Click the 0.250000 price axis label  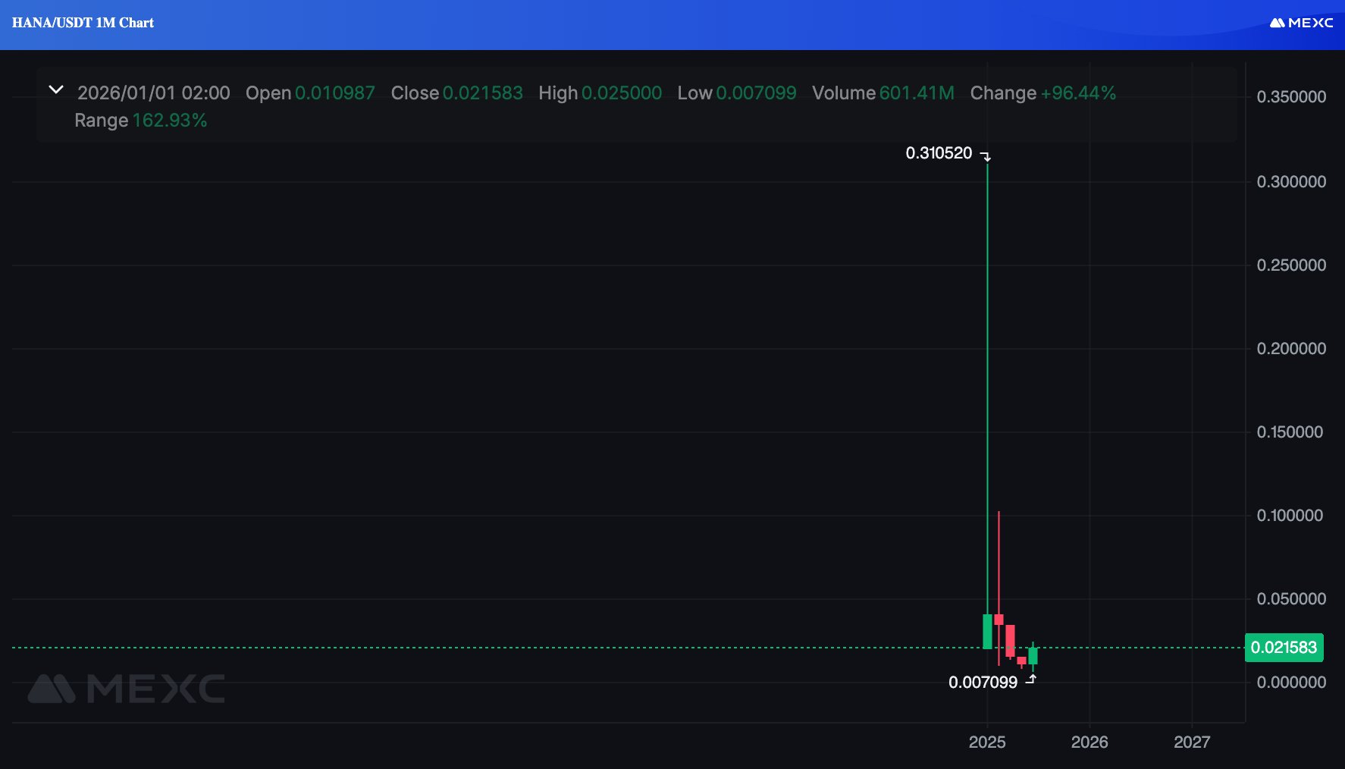1291,265
